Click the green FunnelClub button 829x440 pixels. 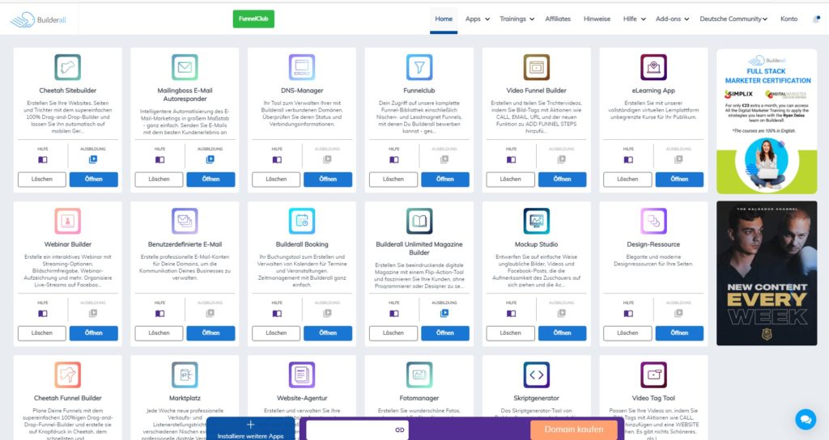[253, 19]
